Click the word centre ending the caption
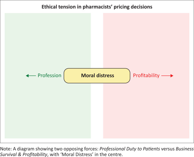The height and width of the screenshot is (157, 194). (x=115, y=154)
